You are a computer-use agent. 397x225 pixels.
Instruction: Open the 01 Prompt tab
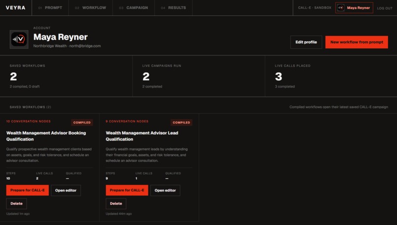50,7
